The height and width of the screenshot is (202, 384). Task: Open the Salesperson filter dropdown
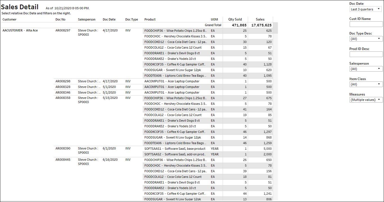coord(366,69)
